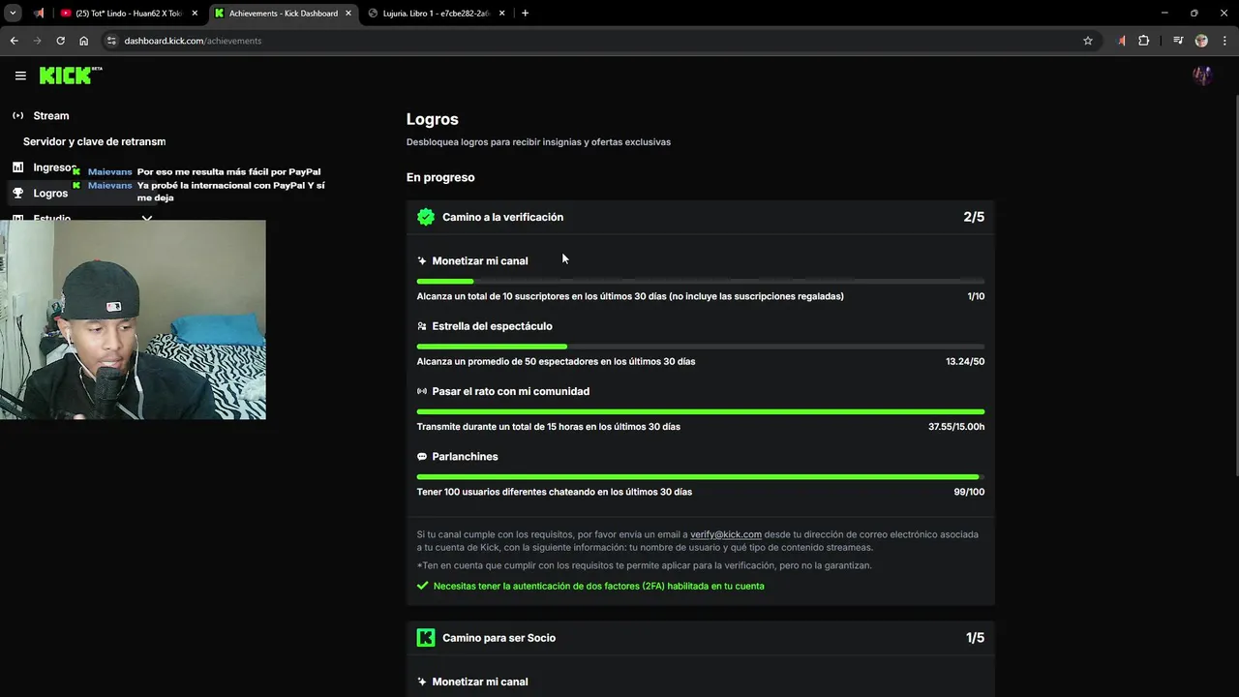Viewport: 1239px width, 697px height.
Task: Open the Chrome three-dot menu
Action: (x=1224, y=41)
